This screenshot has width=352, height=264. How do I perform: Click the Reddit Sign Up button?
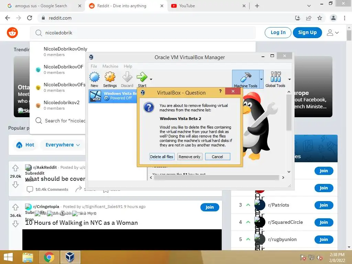point(307,33)
